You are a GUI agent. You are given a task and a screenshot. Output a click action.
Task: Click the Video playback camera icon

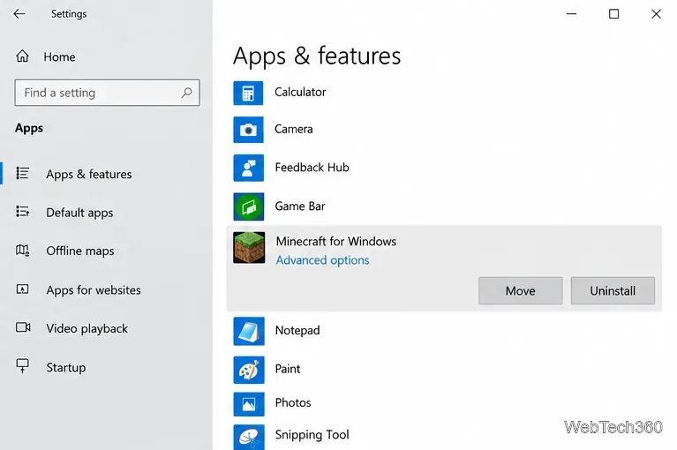[x=23, y=327]
